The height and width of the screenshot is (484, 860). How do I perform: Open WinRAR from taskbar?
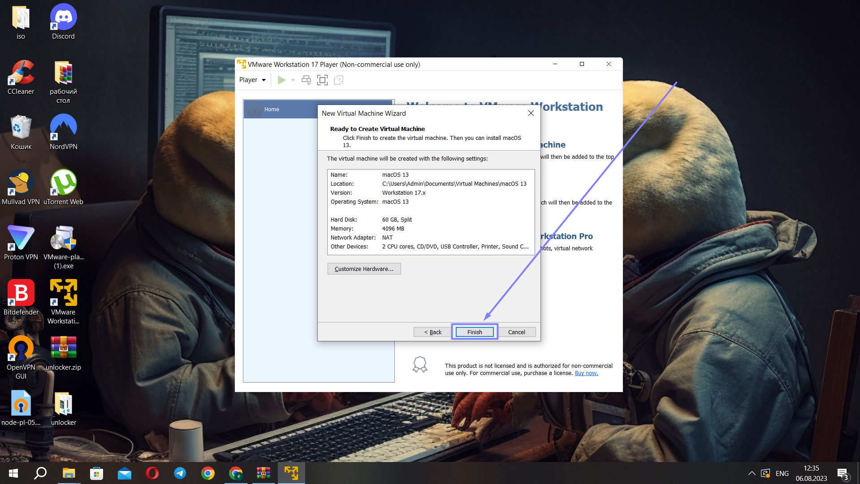coord(263,473)
